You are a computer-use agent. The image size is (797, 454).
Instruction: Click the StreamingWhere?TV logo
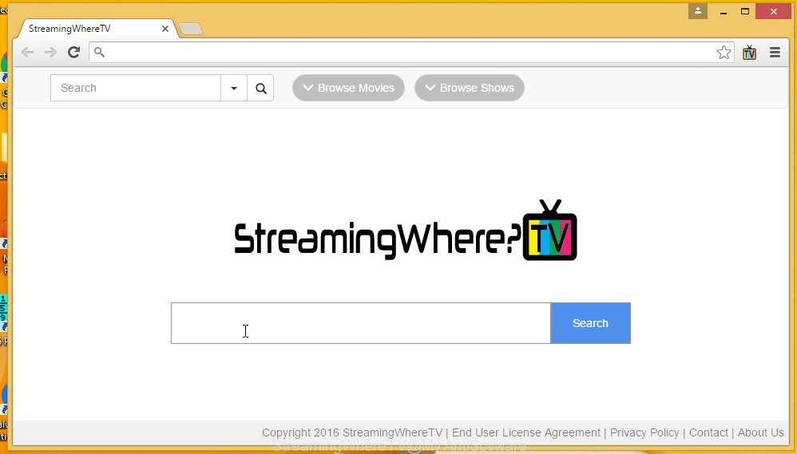(x=405, y=230)
